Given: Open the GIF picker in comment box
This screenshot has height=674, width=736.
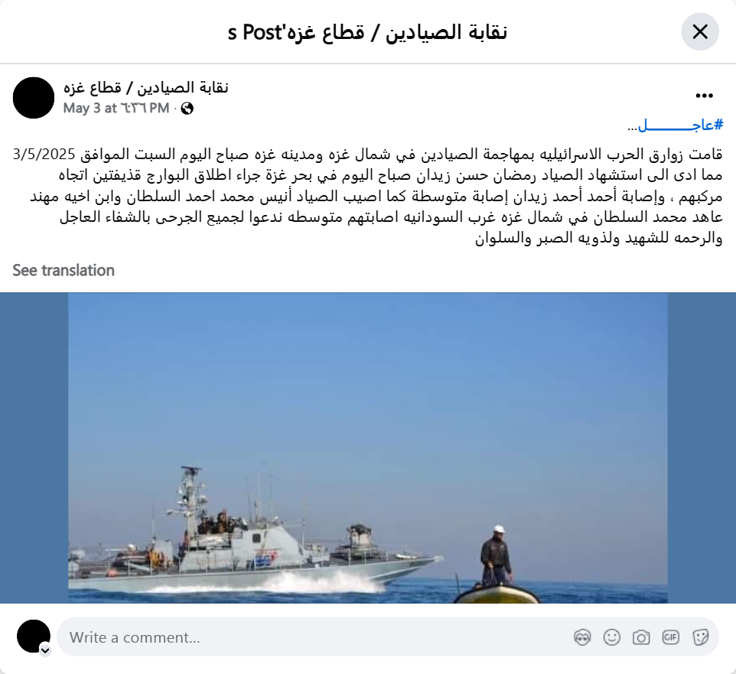Looking at the screenshot, I should pos(670,637).
